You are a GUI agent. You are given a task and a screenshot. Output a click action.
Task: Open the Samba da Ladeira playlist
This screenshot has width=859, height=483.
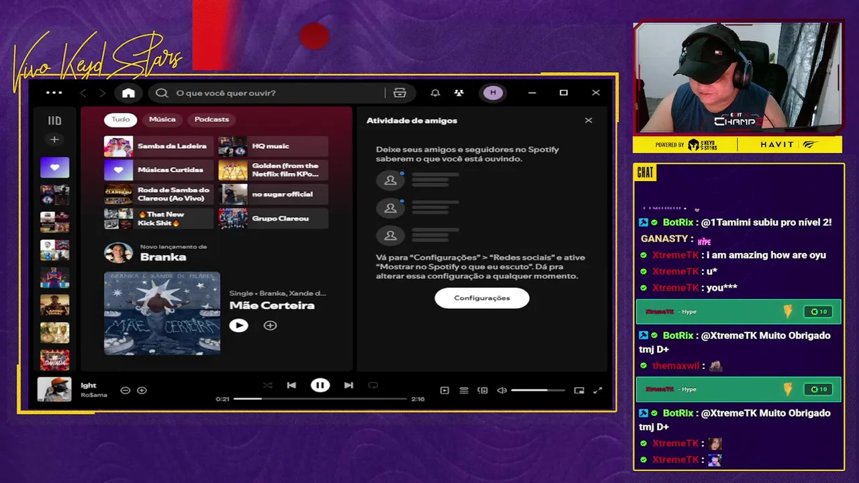click(158, 146)
